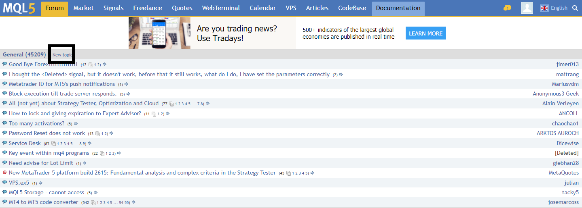This screenshot has width=582, height=208.
Task: Open author profile Alain Verleyen
Action: [561, 104]
